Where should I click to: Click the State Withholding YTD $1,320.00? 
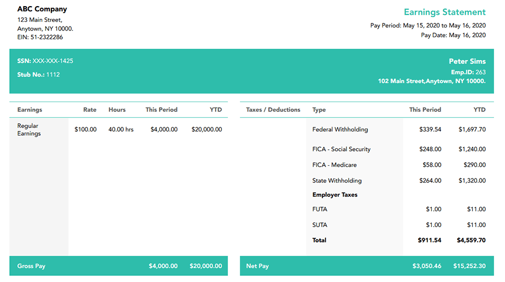click(x=471, y=181)
